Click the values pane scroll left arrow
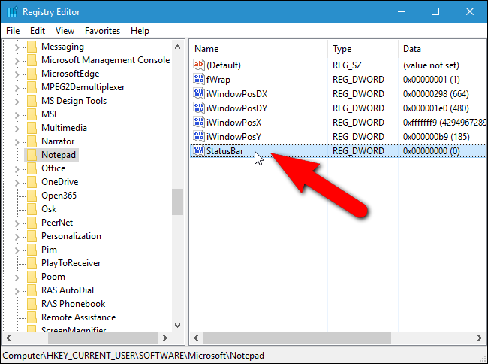Viewport: 488px width, 364px height. tap(196, 338)
